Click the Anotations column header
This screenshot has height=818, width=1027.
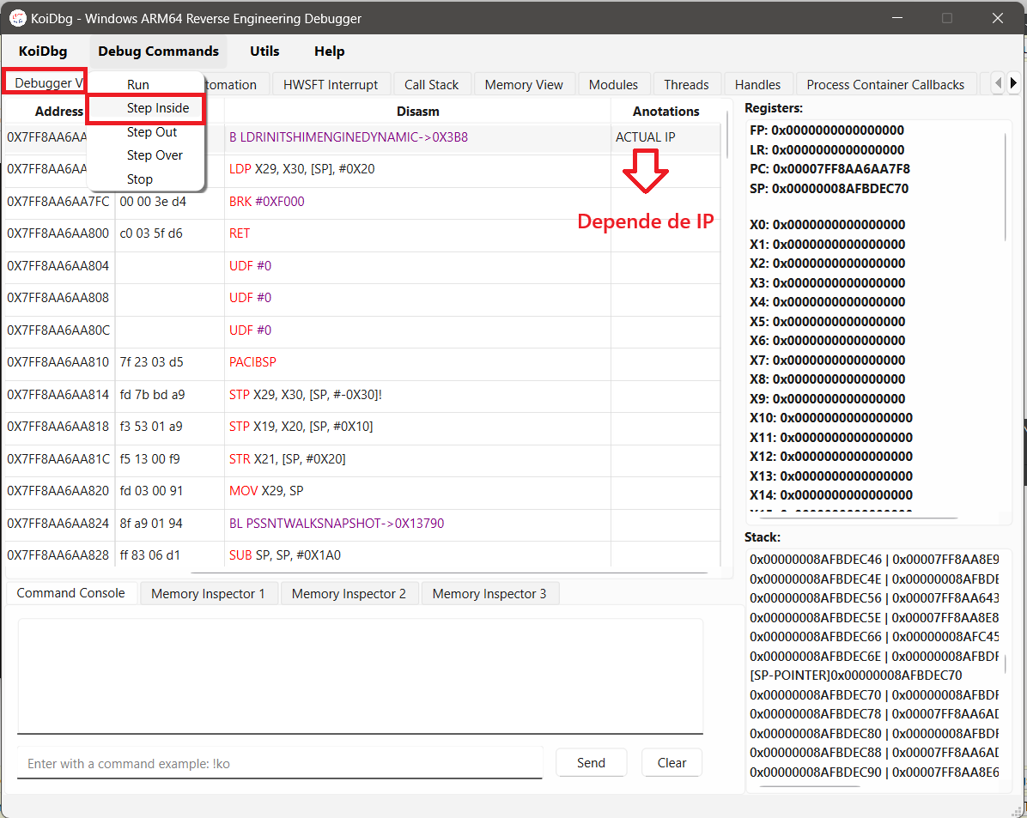click(x=665, y=112)
